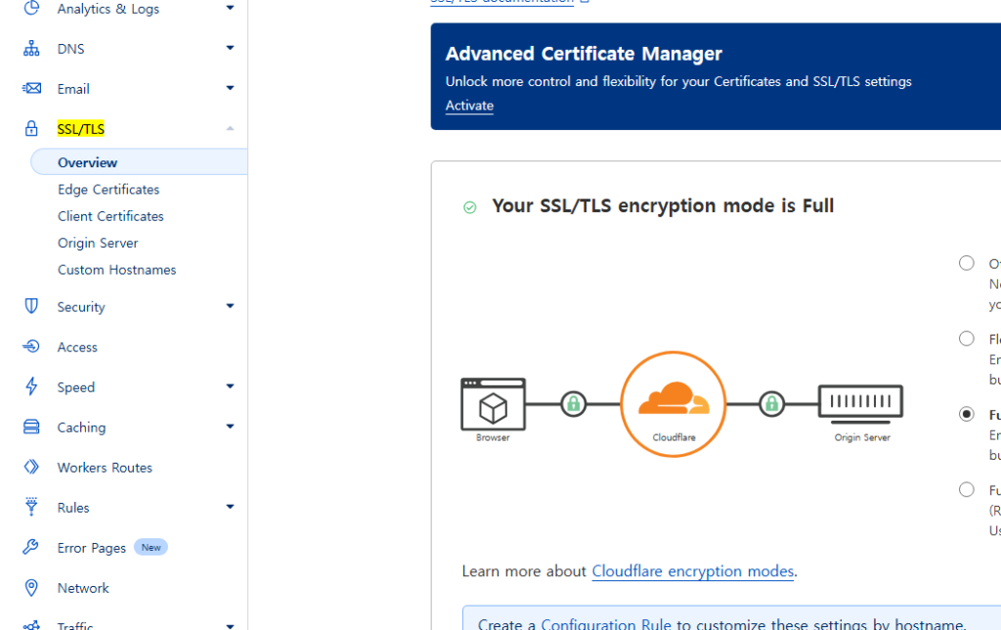Click the Email sidebar label
Viewport: 1001px width, 630px height.
73,89
